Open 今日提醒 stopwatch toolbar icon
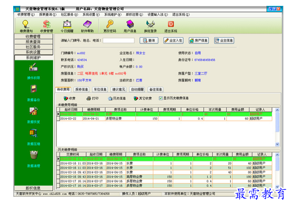The height and width of the screenshot is (208, 290). [67, 27]
